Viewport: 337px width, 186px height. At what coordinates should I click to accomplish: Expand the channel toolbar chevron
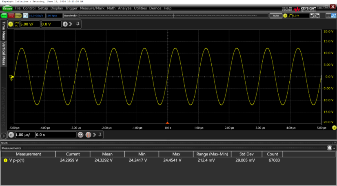click(71, 24)
